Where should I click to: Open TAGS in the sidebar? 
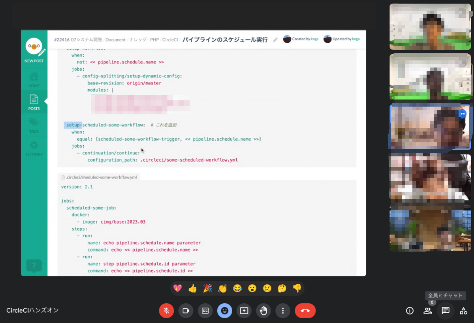[34, 126]
